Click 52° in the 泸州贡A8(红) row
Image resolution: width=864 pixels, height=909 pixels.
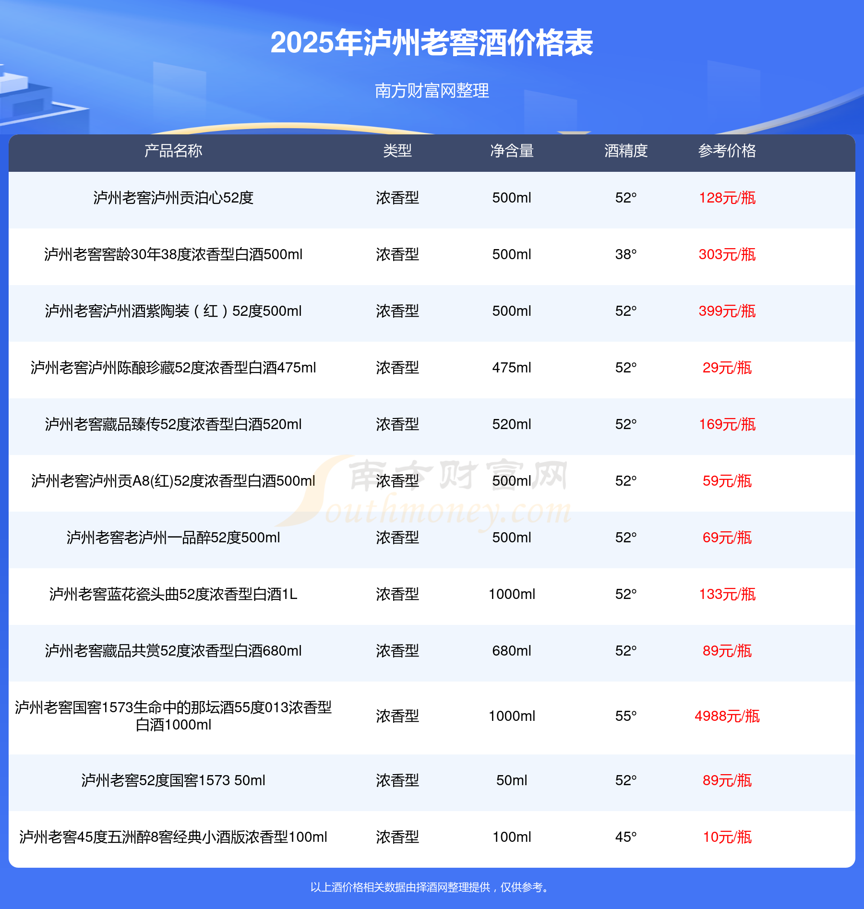coord(626,481)
